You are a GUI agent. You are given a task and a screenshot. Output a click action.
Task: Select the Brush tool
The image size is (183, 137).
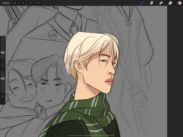[142, 3]
